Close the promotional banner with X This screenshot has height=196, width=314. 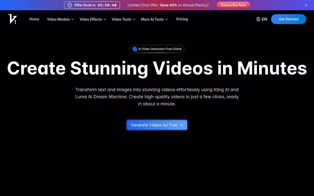click(306, 5)
